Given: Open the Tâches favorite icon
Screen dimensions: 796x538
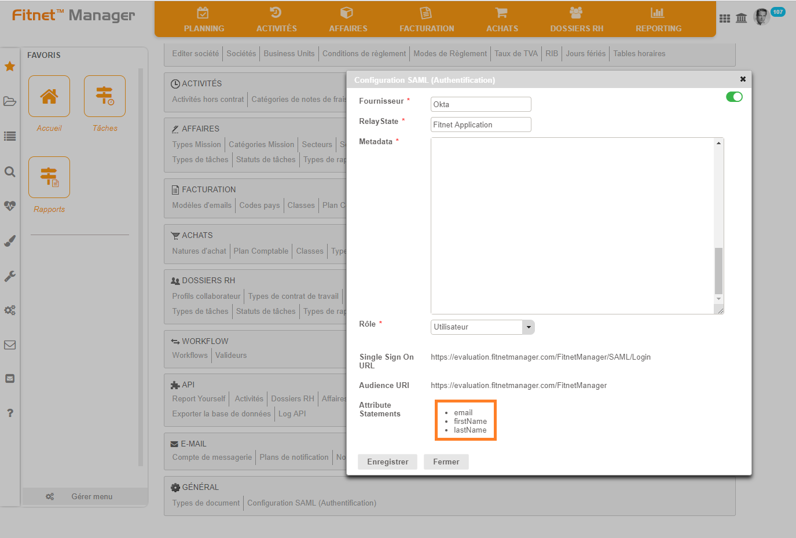Looking at the screenshot, I should tap(105, 96).
